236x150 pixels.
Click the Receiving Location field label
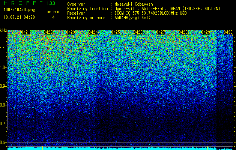87,9
